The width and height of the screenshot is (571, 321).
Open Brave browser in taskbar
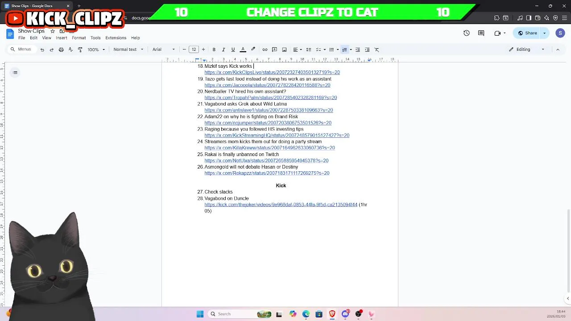click(332, 314)
